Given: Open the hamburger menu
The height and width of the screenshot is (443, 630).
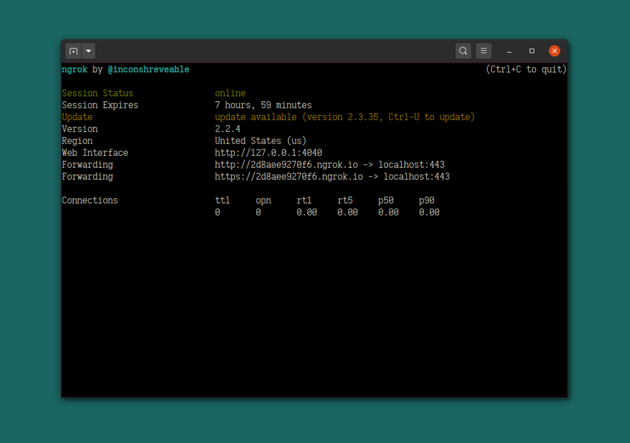Looking at the screenshot, I should tap(484, 51).
